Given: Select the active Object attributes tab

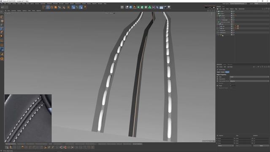Looking at the screenshot, I should click(x=227, y=72).
